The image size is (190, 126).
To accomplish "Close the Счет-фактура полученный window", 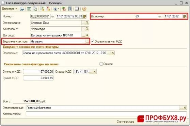I will pos(187,3).
